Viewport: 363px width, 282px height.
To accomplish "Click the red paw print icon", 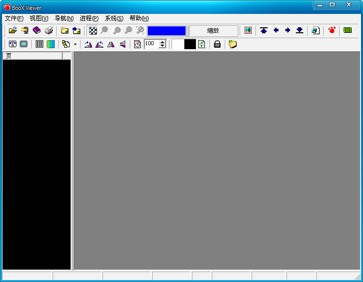I will (332, 30).
